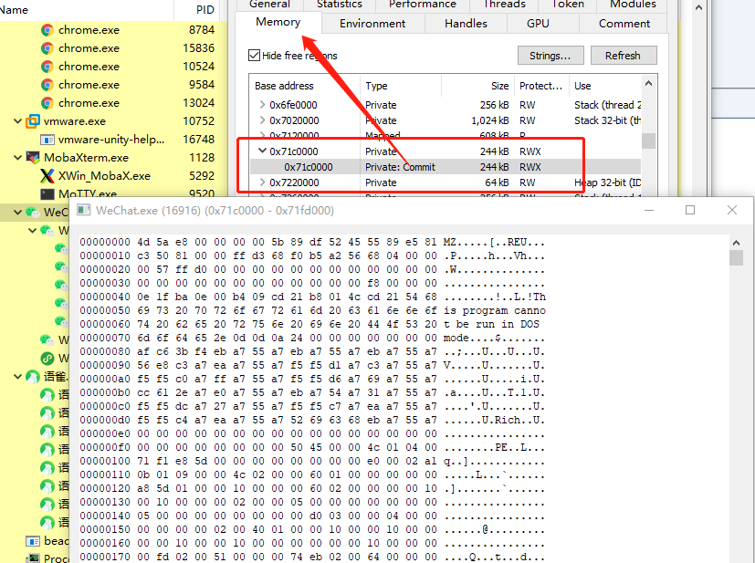The image size is (755, 563).
Task: Select chrome.exe icon with PID 10524
Action: pos(47,67)
